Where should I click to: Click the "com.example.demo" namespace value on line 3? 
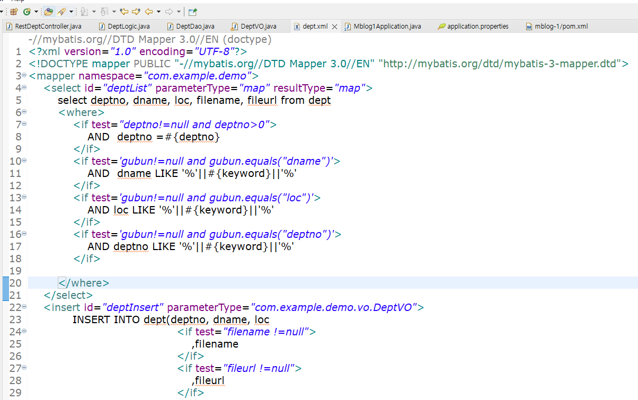click(x=198, y=76)
